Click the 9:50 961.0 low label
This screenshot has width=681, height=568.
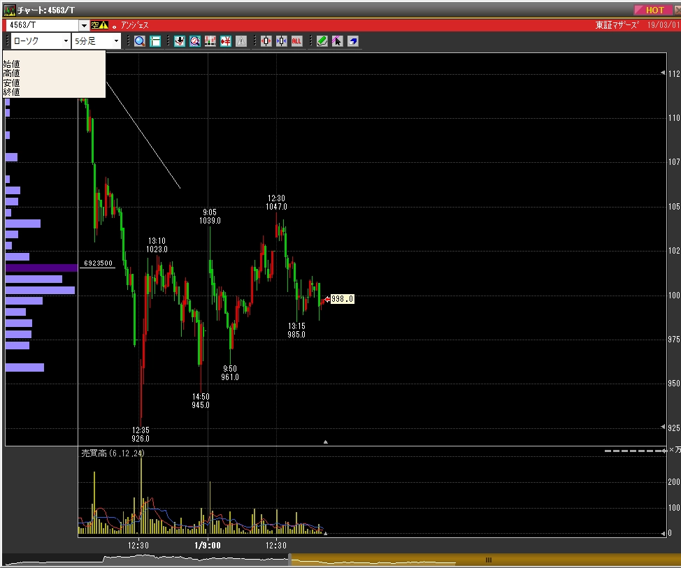230,373
